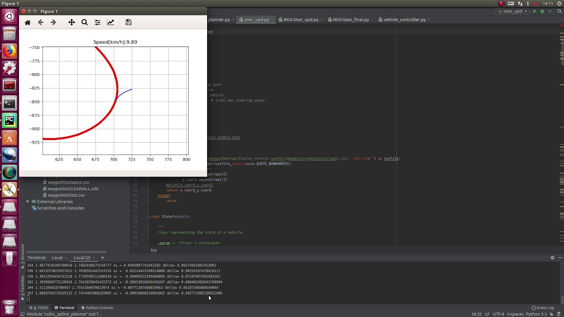
Task: Open the Python Console tool window
Action: 96,308
